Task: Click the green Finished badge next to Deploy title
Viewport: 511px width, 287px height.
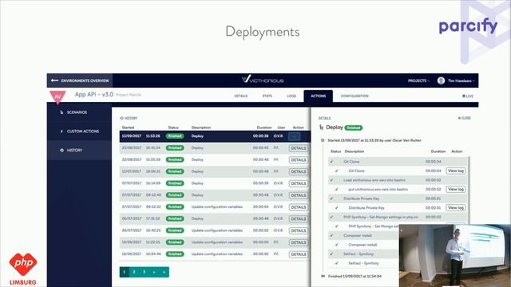Action: pos(354,128)
